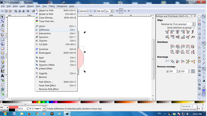
Task: Open the Filters menu
Action: click(51, 6)
